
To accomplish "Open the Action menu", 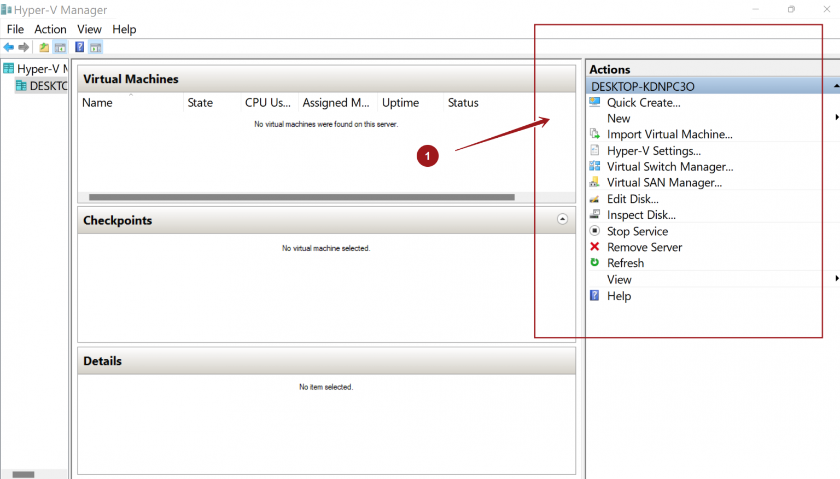I will 50,29.
